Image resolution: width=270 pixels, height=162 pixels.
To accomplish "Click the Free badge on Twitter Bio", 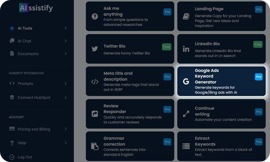I will pyautogui.click(x=167, y=47).
